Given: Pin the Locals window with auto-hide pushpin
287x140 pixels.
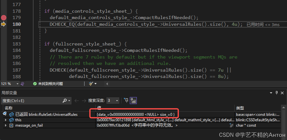Looking at the screenshot, I should (277, 93).
